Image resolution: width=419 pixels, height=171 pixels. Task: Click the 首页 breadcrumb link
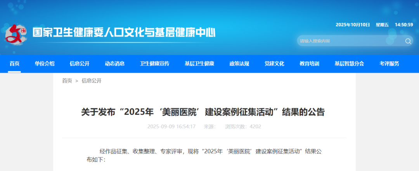click(x=67, y=81)
